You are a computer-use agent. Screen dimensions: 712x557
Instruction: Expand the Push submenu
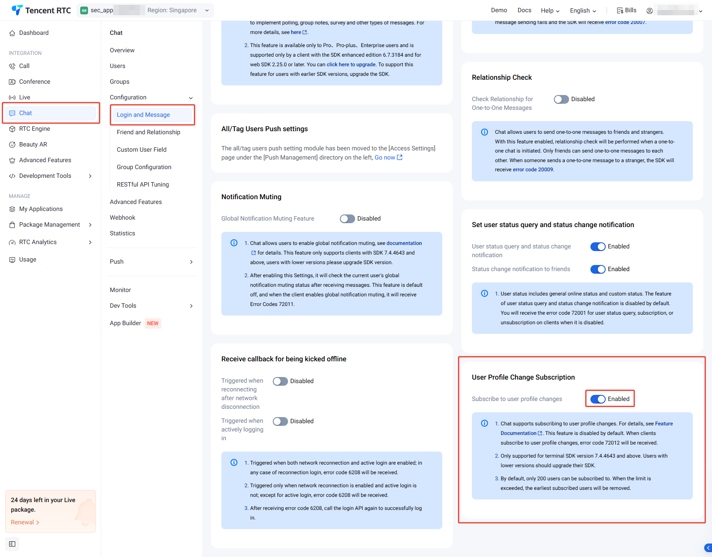[x=191, y=262]
